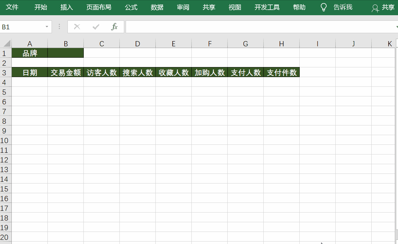Open the 插入 ribbon tab
The image size is (398, 244).
pyautogui.click(x=67, y=7)
